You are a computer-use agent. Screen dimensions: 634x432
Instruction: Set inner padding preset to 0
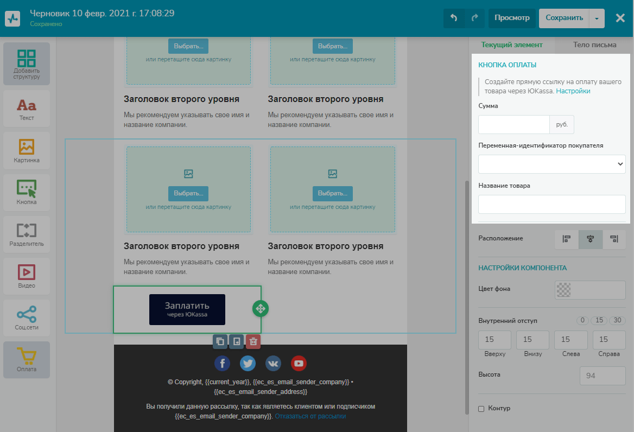coord(582,320)
